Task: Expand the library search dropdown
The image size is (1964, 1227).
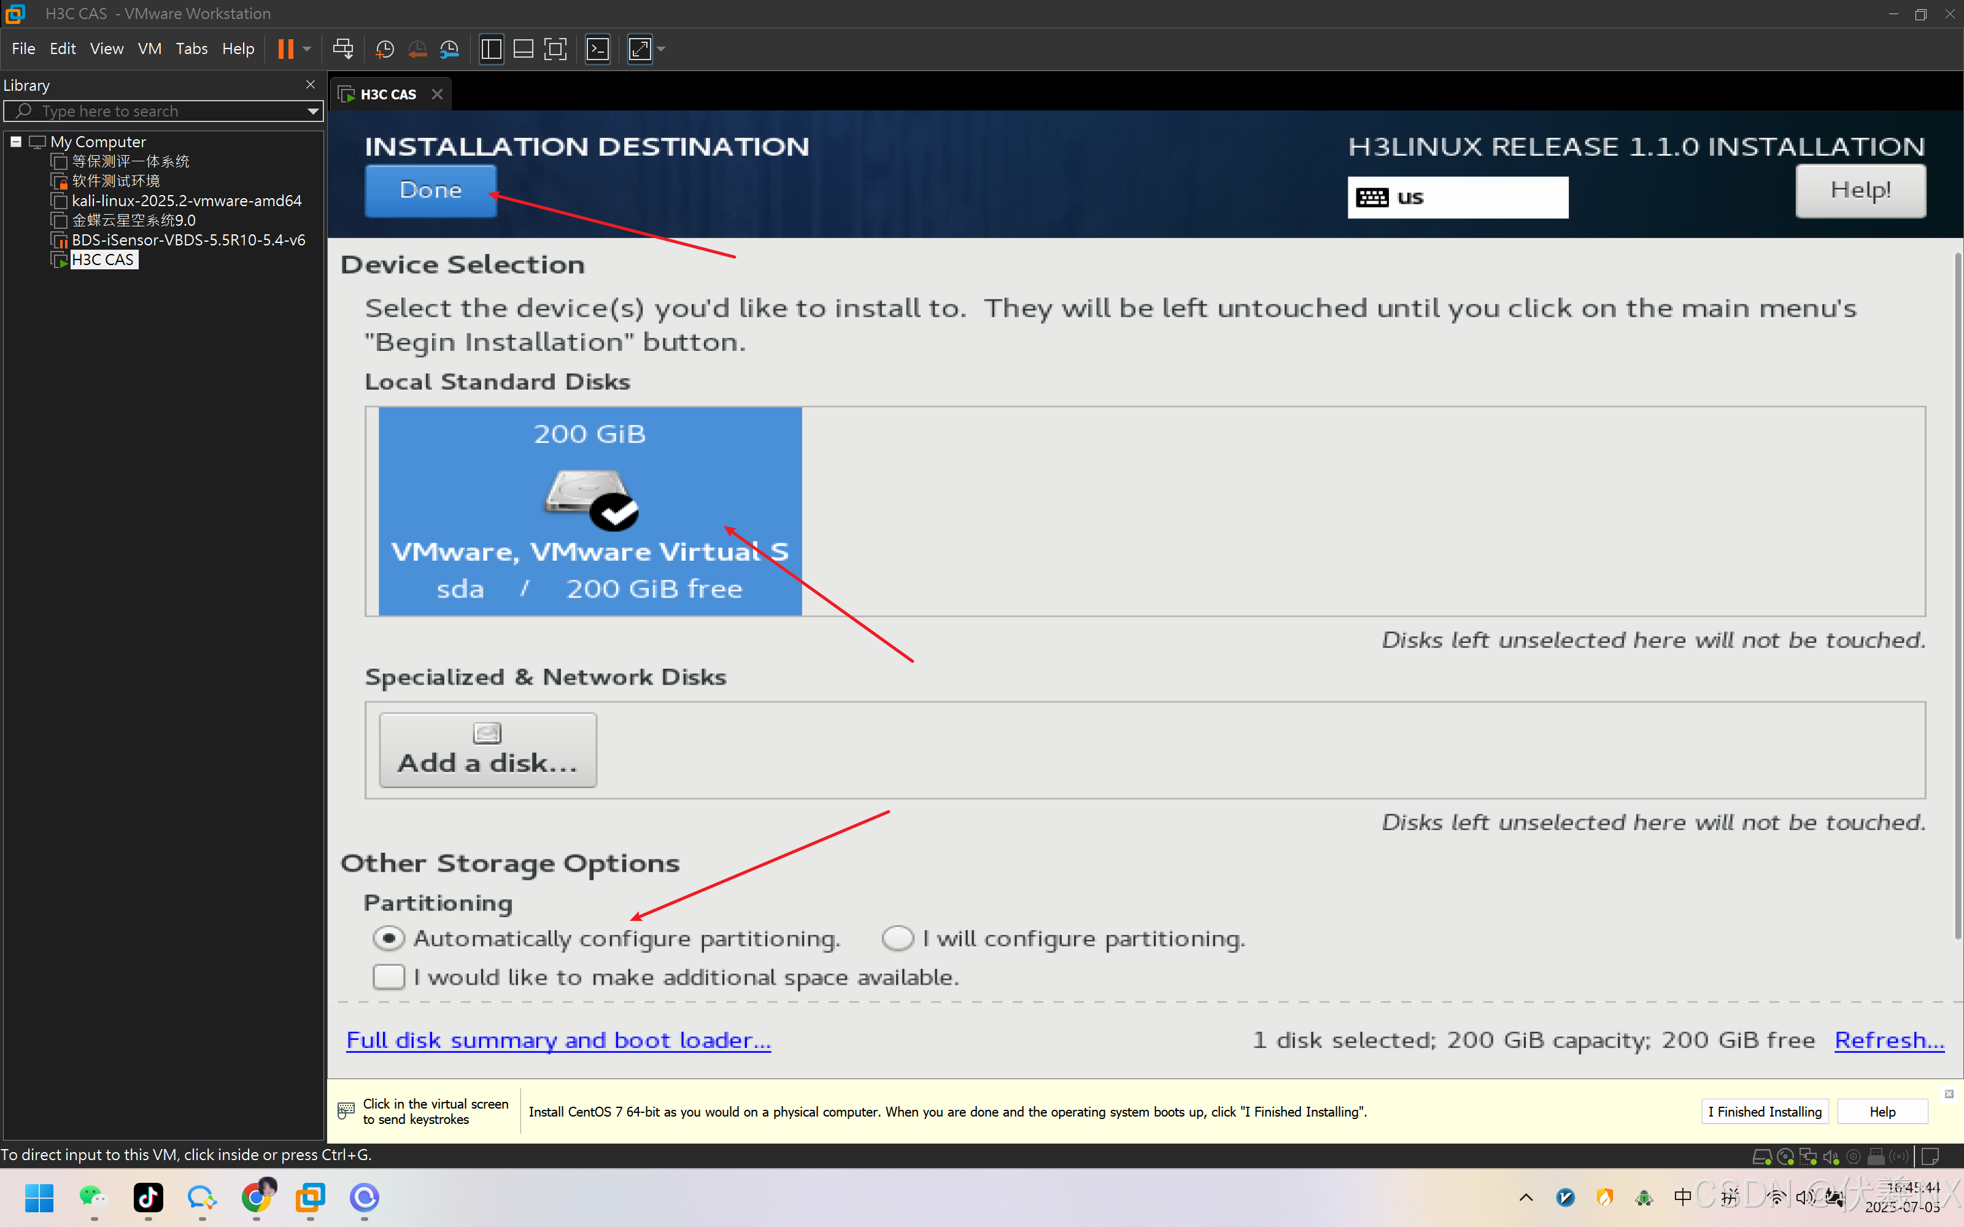Action: [313, 111]
